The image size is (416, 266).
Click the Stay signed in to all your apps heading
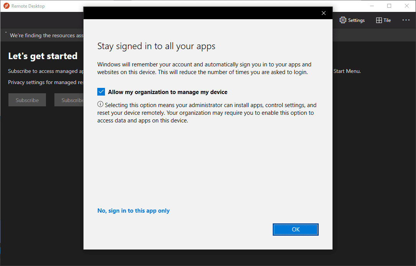pos(156,46)
